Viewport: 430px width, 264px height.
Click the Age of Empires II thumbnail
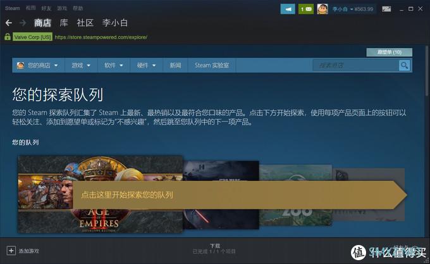[x=100, y=194]
